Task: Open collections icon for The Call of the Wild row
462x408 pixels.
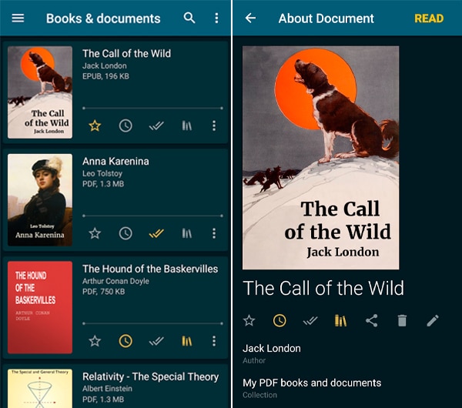Action: pyautogui.click(x=186, y=125)
